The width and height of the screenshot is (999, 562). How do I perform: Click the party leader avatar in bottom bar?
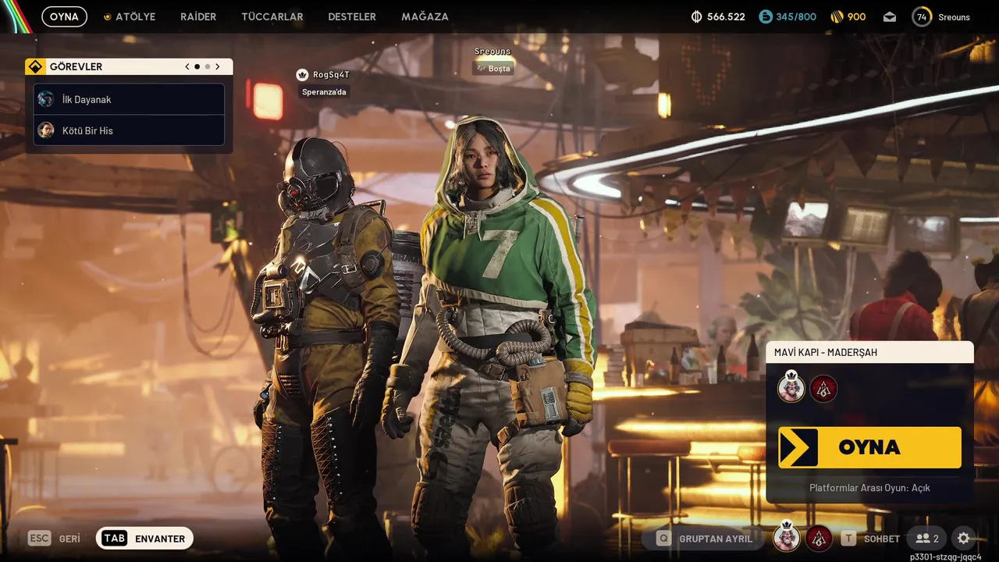[x=787, y=537]
